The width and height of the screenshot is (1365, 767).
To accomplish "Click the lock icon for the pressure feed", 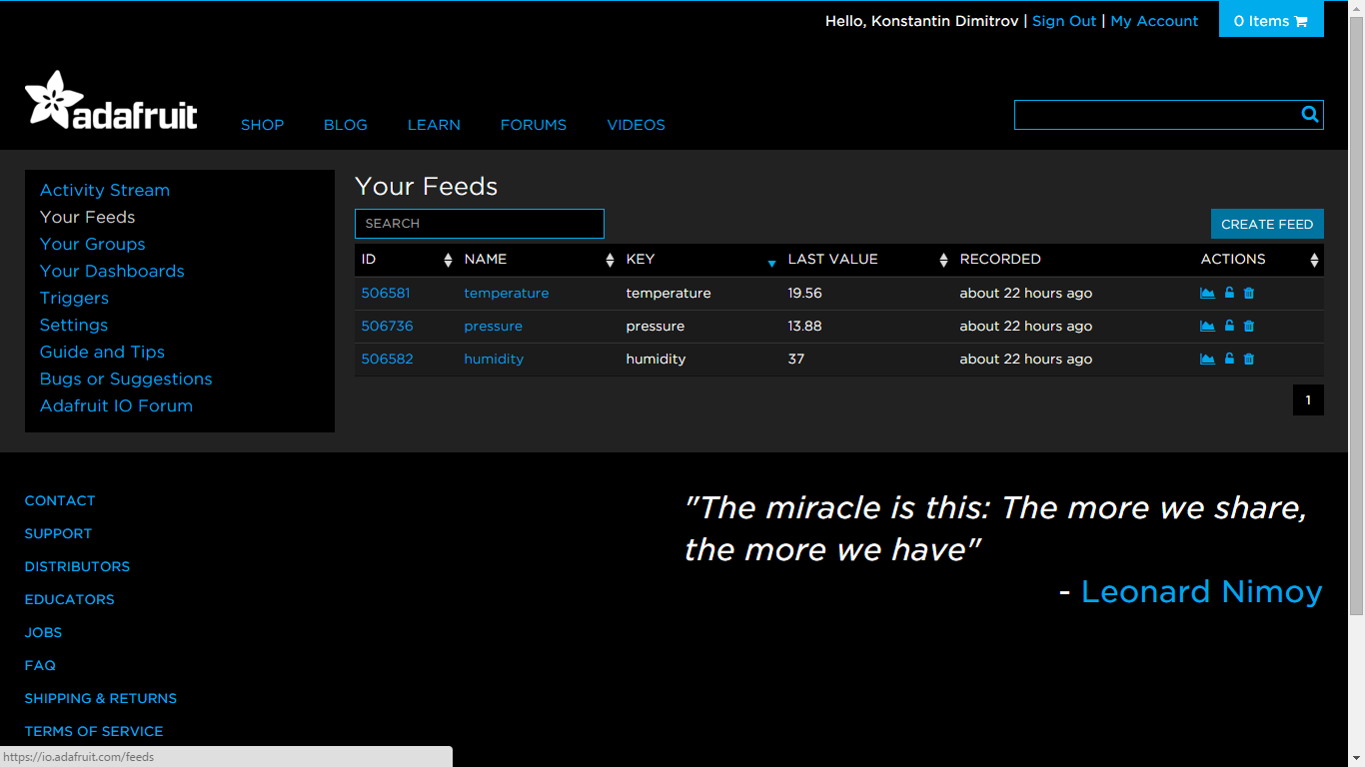I will [x=1228, y=326].
